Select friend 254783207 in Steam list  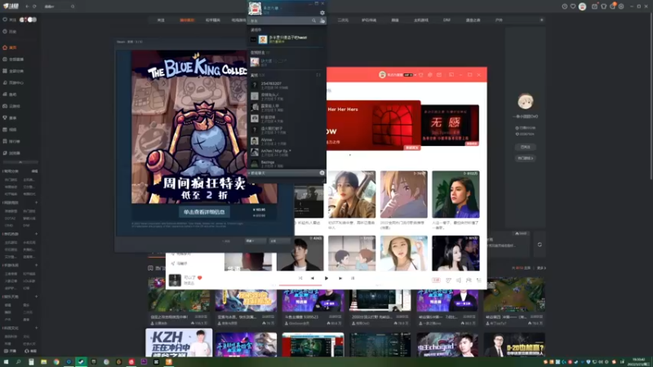coord(286,86)
